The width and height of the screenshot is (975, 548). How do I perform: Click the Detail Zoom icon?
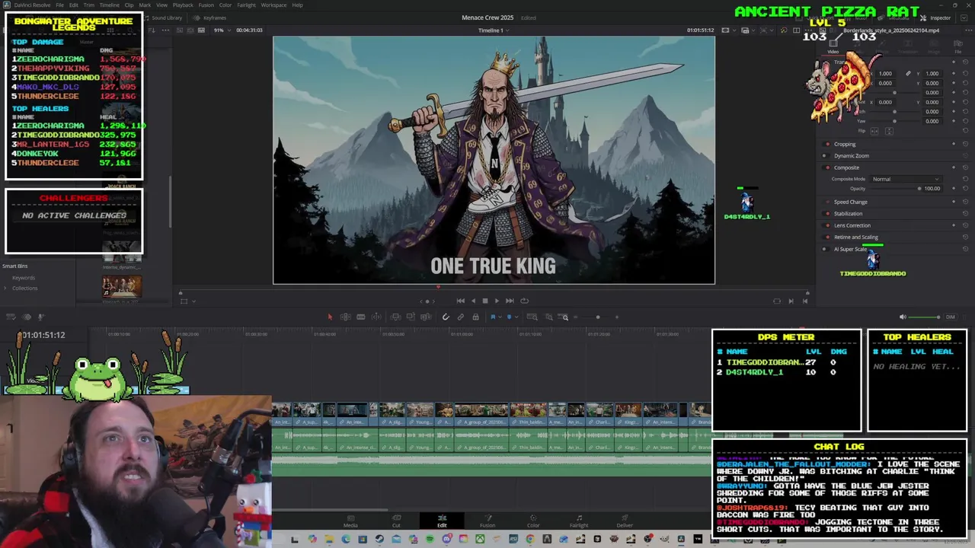549,317
